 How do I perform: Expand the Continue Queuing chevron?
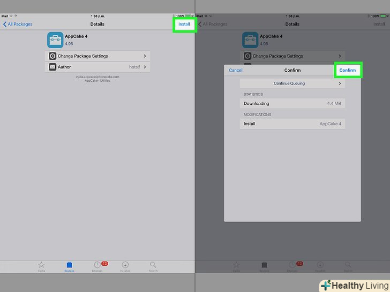340,83
